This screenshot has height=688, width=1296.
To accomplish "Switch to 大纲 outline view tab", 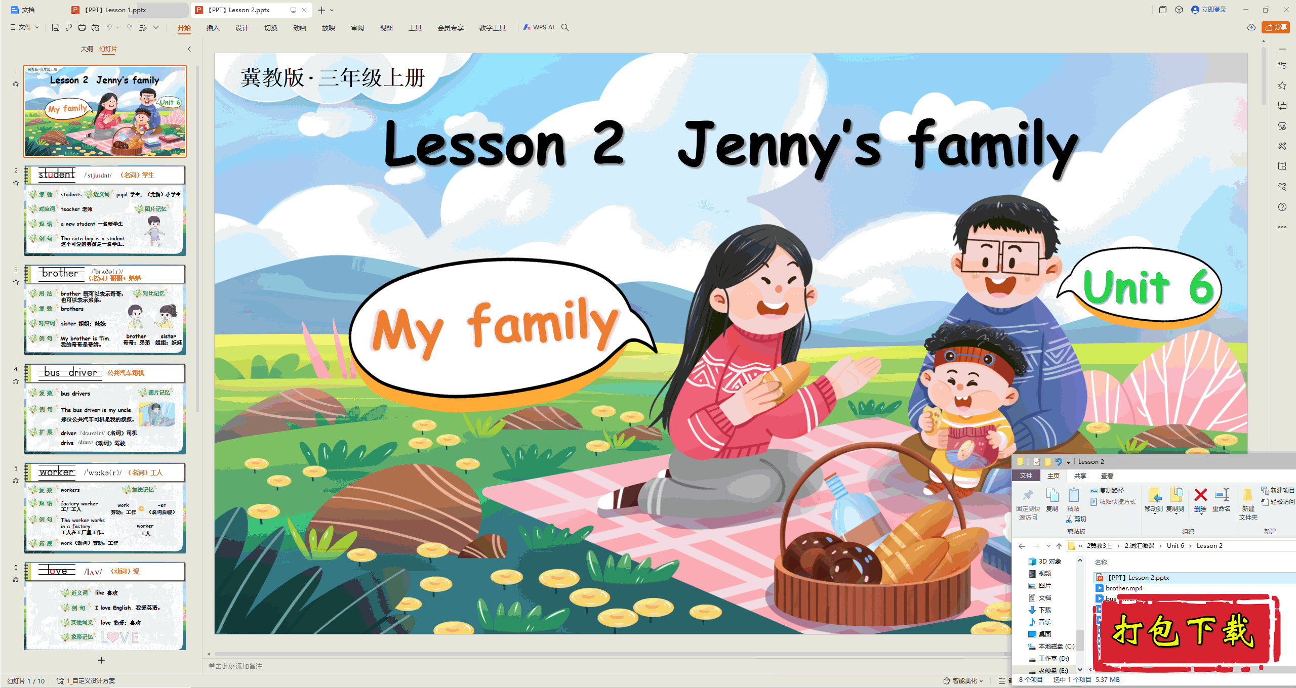I will 87,49.
